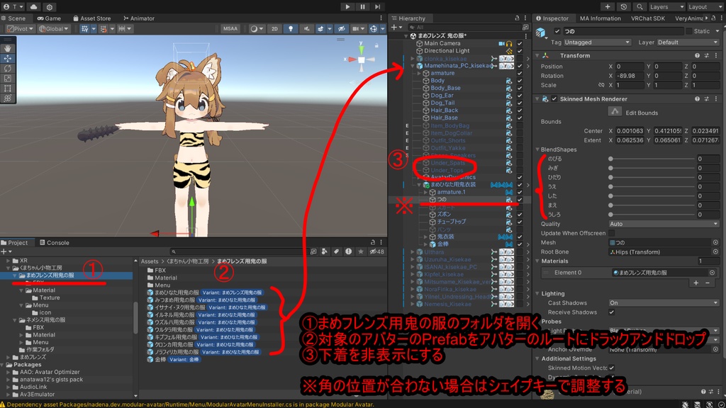Open the Global orientation dropdown
Screen dimensions: 726x408
click(x=54, y=28)
